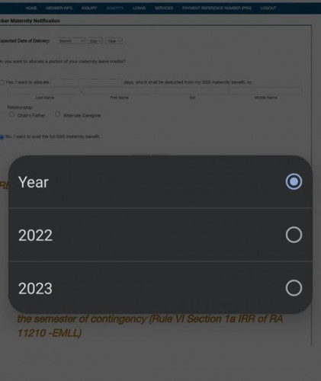Image resolution: width=321 pixels, height=381 pixels.
Task: Select the Year placeholder option
Action: pos(160,182)
